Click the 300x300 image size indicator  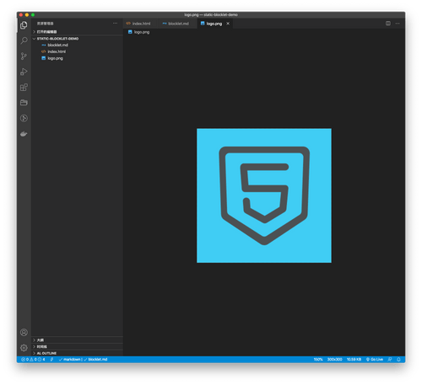click(334, 360)
